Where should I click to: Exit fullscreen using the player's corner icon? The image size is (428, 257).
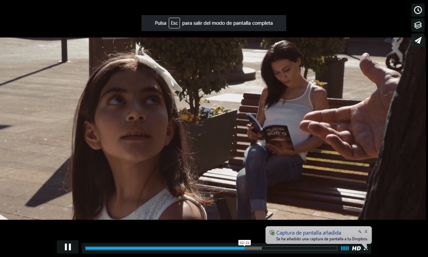366,248
